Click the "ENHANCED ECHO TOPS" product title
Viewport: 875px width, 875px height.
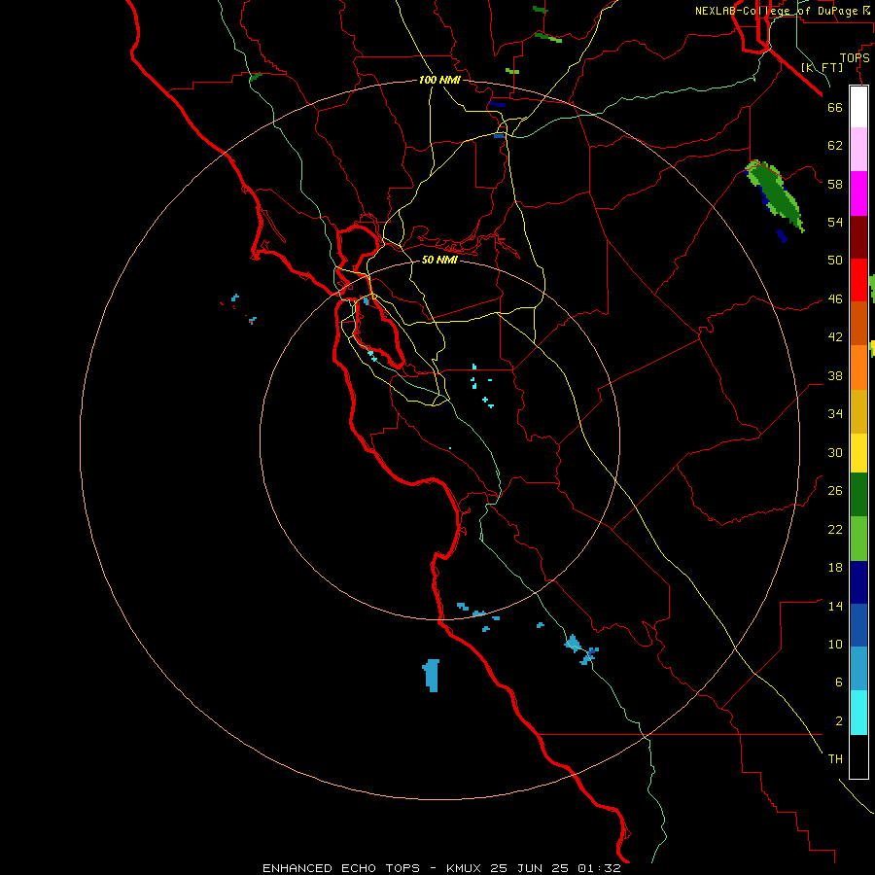(x=341, y=868)
